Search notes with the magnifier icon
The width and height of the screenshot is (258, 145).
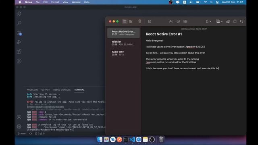point(241,21)
